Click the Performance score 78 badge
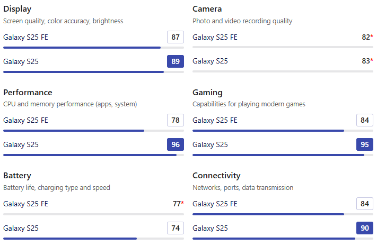377x246 pixels. tap(176, 120)
